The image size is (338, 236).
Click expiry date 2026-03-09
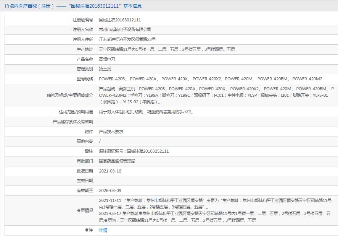[x=110, y=190]
